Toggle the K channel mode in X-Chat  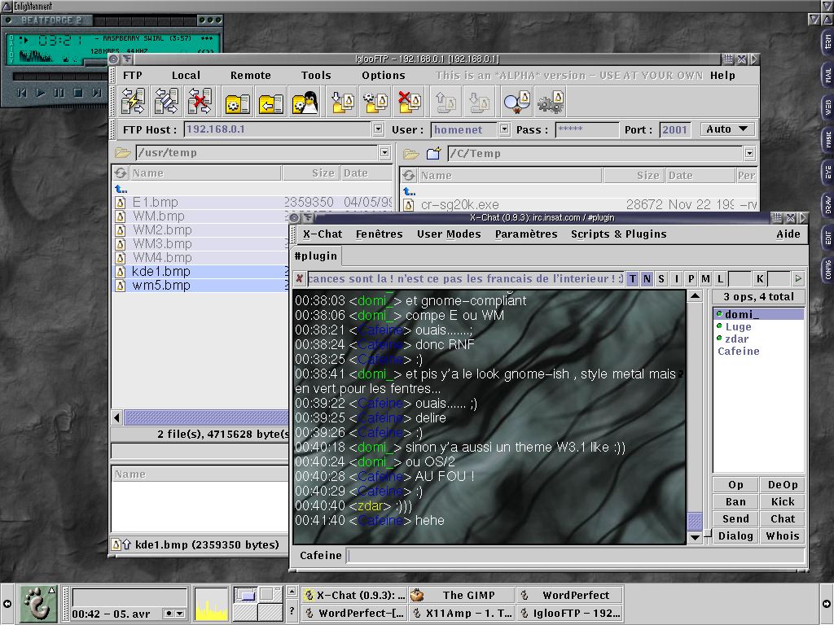point(760,278)
